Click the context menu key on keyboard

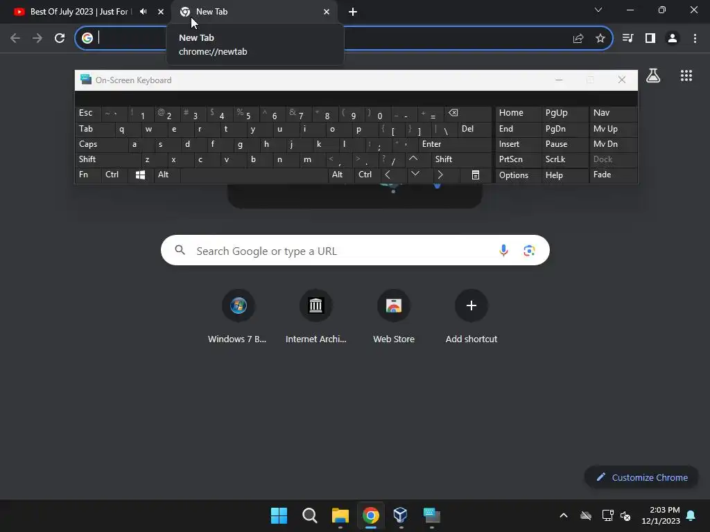(x=476, y=175)
